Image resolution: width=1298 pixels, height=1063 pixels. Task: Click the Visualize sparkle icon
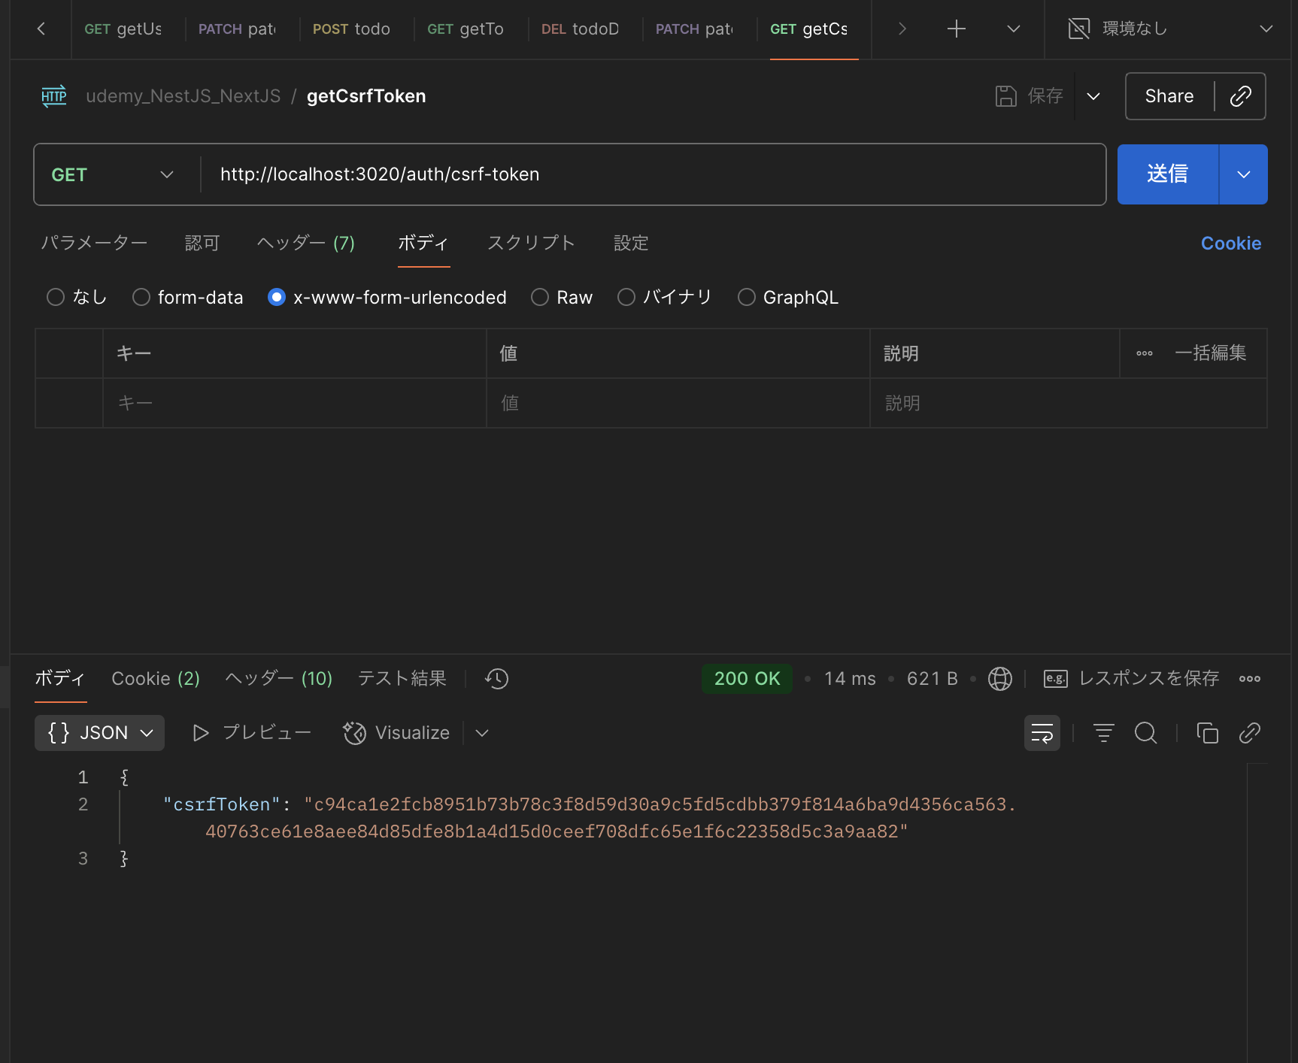click(354, 733)
